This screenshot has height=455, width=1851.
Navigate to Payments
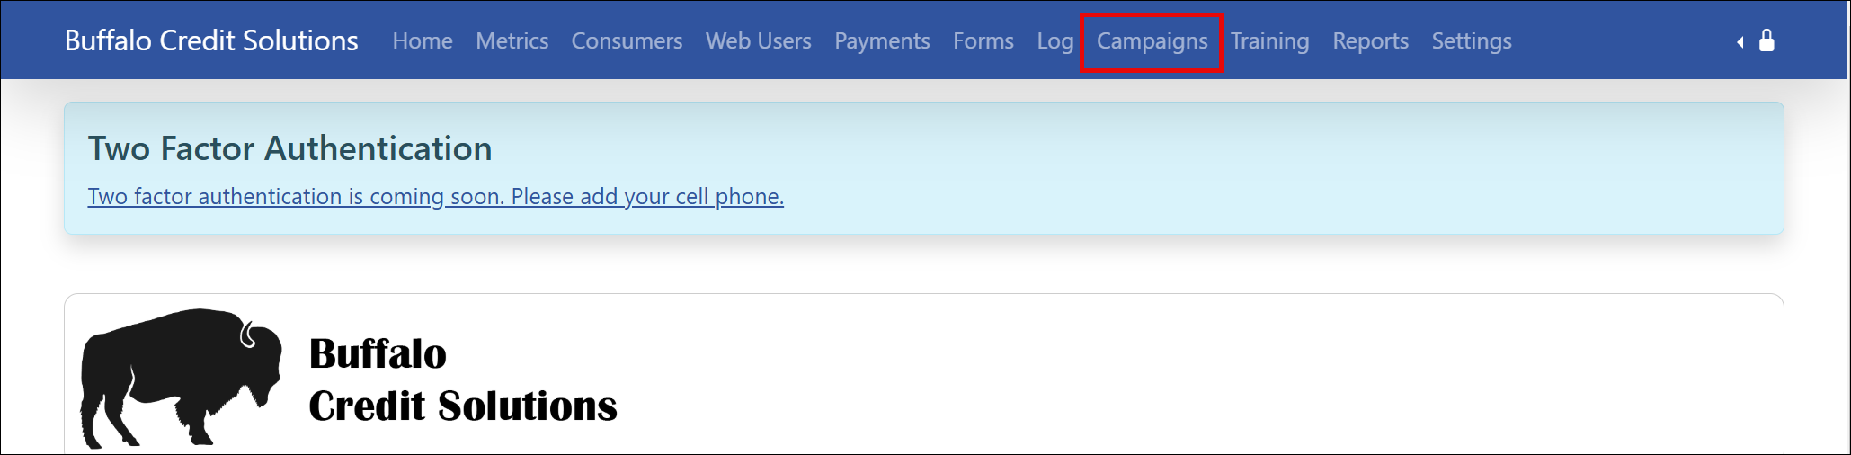pos(882,41)
